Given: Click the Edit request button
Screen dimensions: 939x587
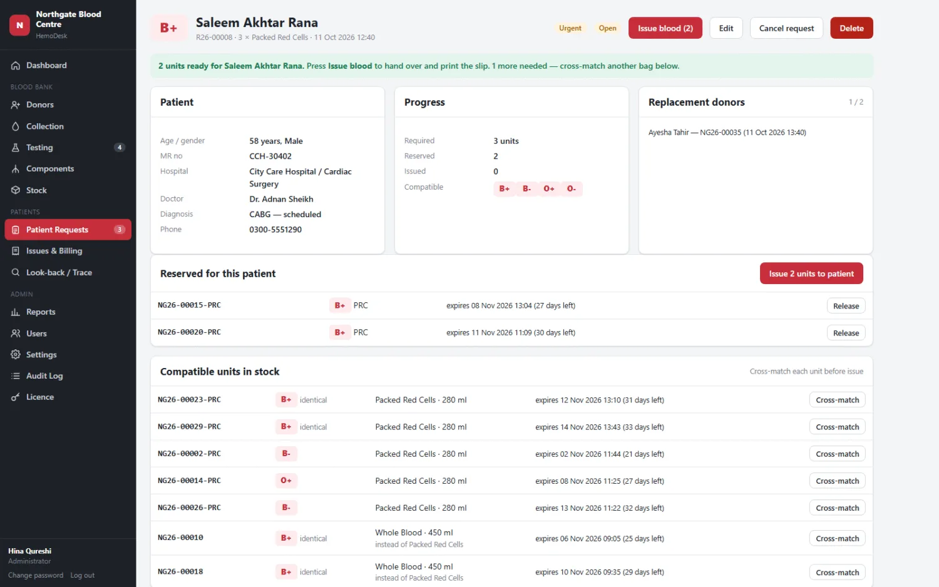Looking at the screenshot, I should [x=726, y=28].
